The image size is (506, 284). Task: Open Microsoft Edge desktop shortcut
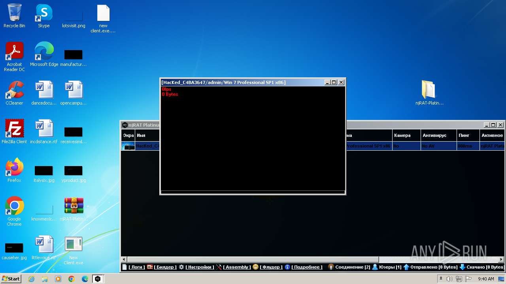click(x=44, y=54)
